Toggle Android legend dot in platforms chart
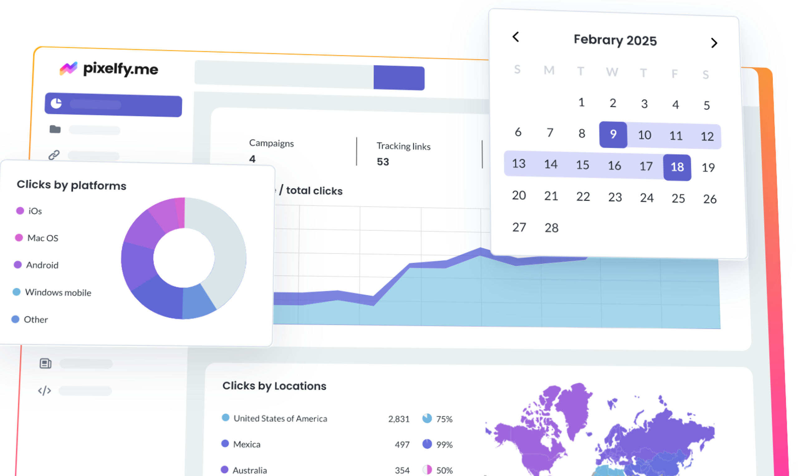Screen dimensions: 798x476 [18, 264]
